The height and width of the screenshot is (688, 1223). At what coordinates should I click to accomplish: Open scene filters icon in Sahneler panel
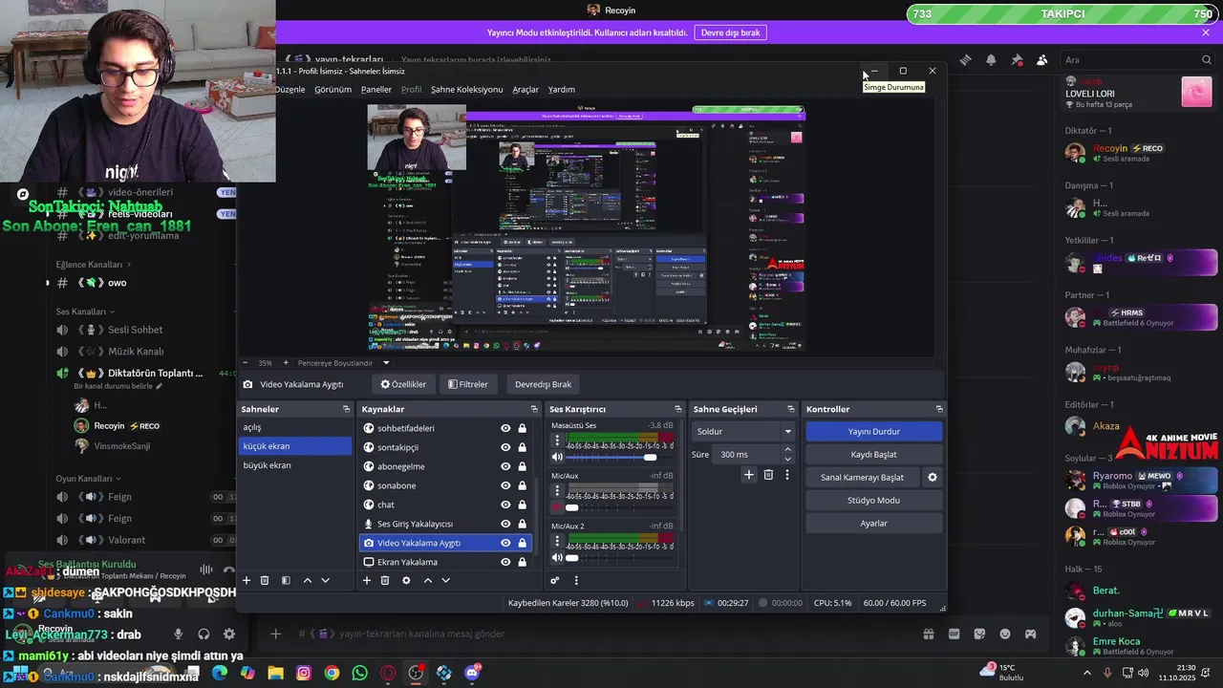tap(286, 580)
